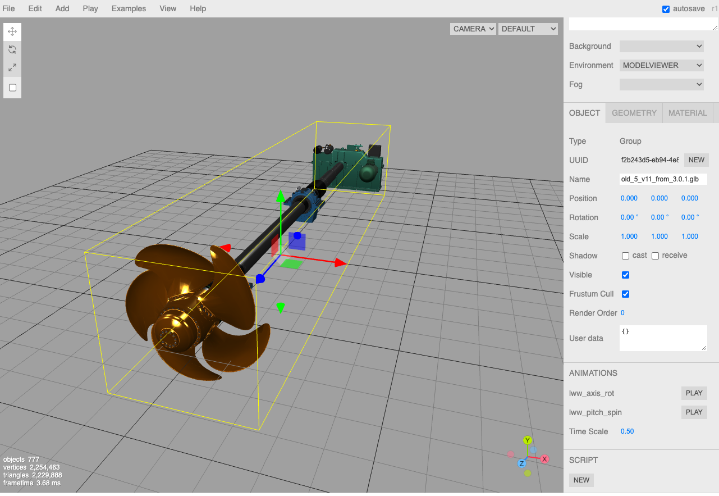The width and height of the screenshot is (719, 496).
Task: Click the Position Y value
Action: 659,198
